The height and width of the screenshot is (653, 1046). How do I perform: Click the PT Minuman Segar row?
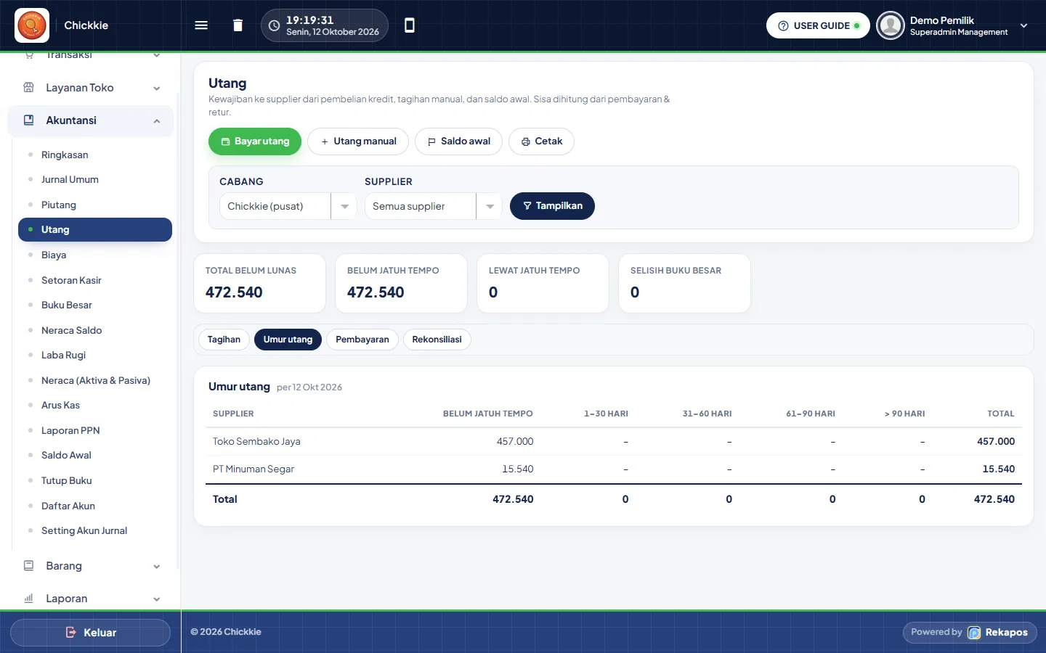(x=614, y=469)
